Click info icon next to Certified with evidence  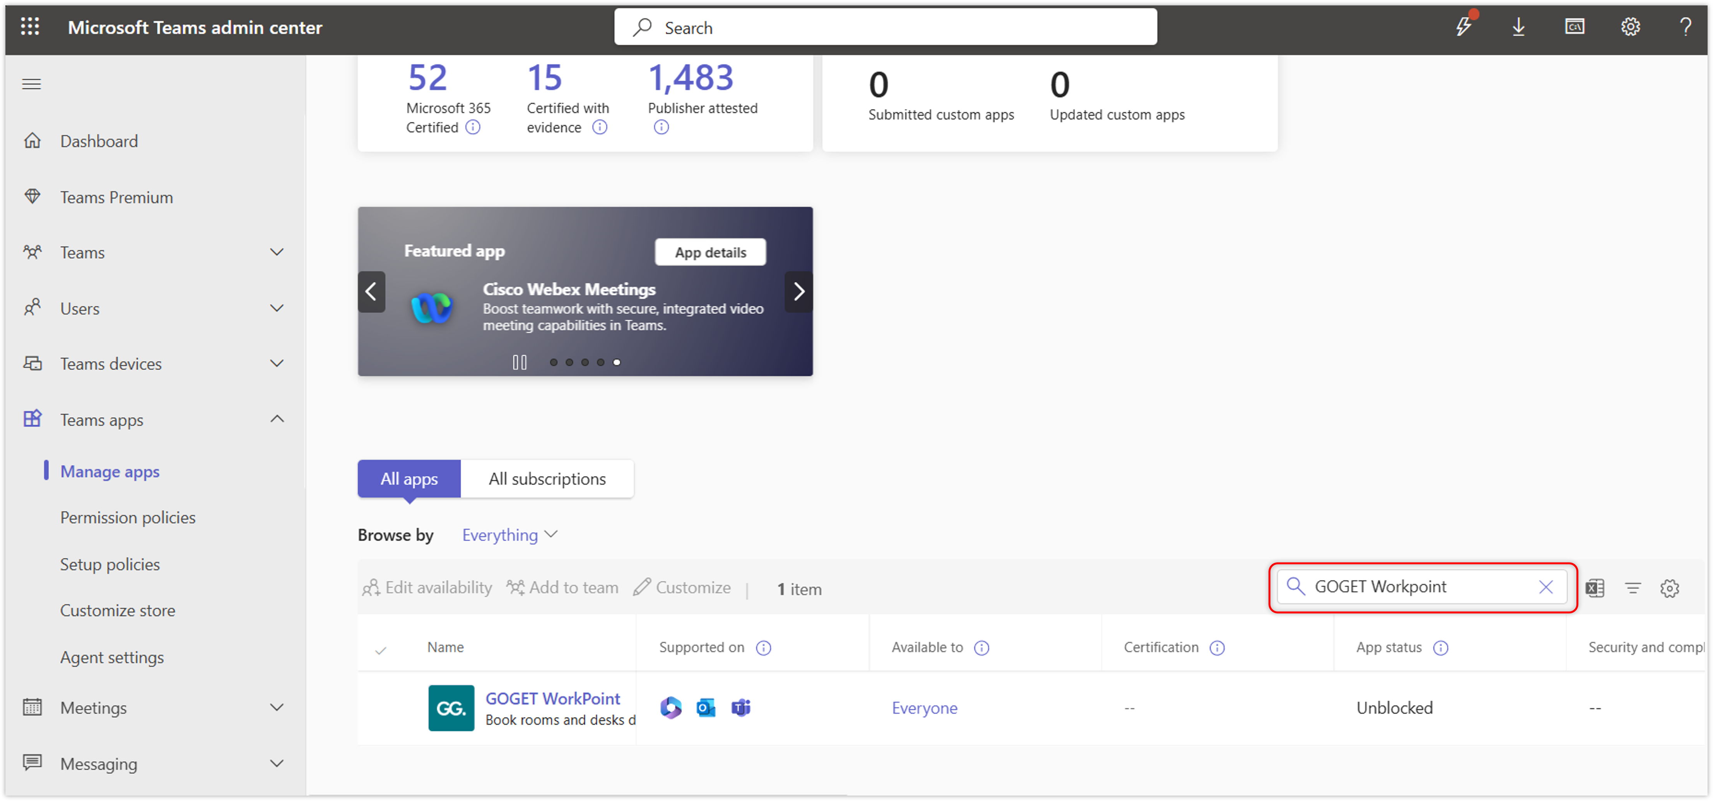[x=600, y=127]
